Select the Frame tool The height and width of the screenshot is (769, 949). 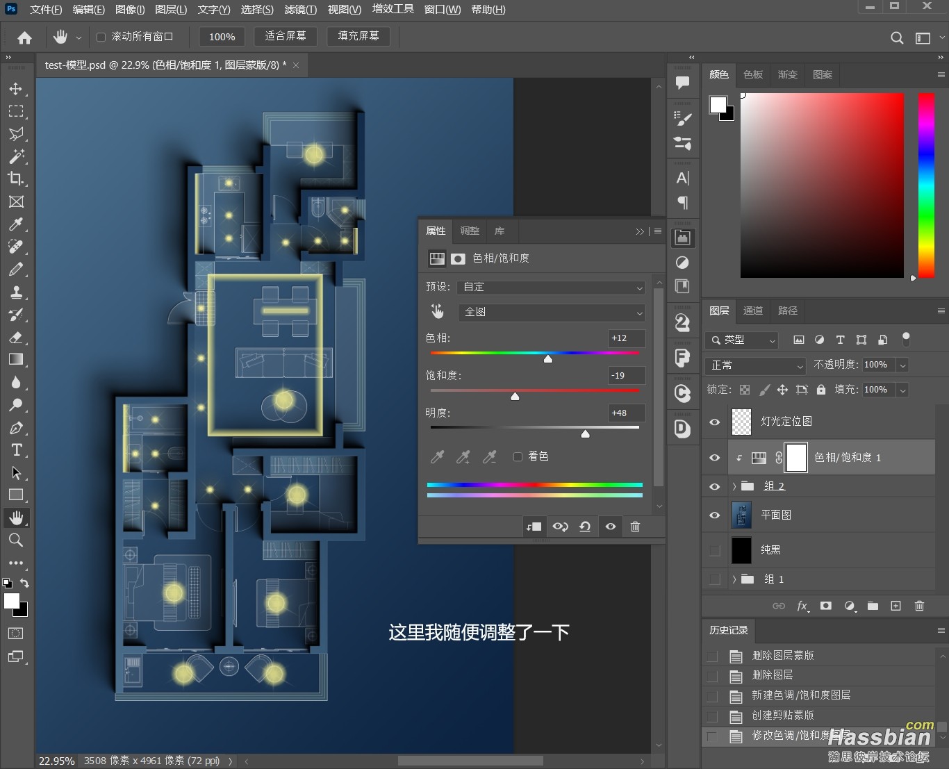[x=16, y=201]
